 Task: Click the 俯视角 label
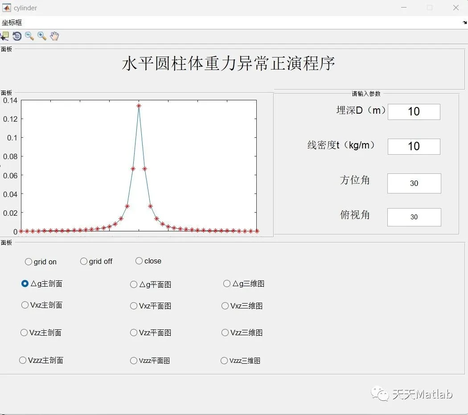click(x=355, y=215)
